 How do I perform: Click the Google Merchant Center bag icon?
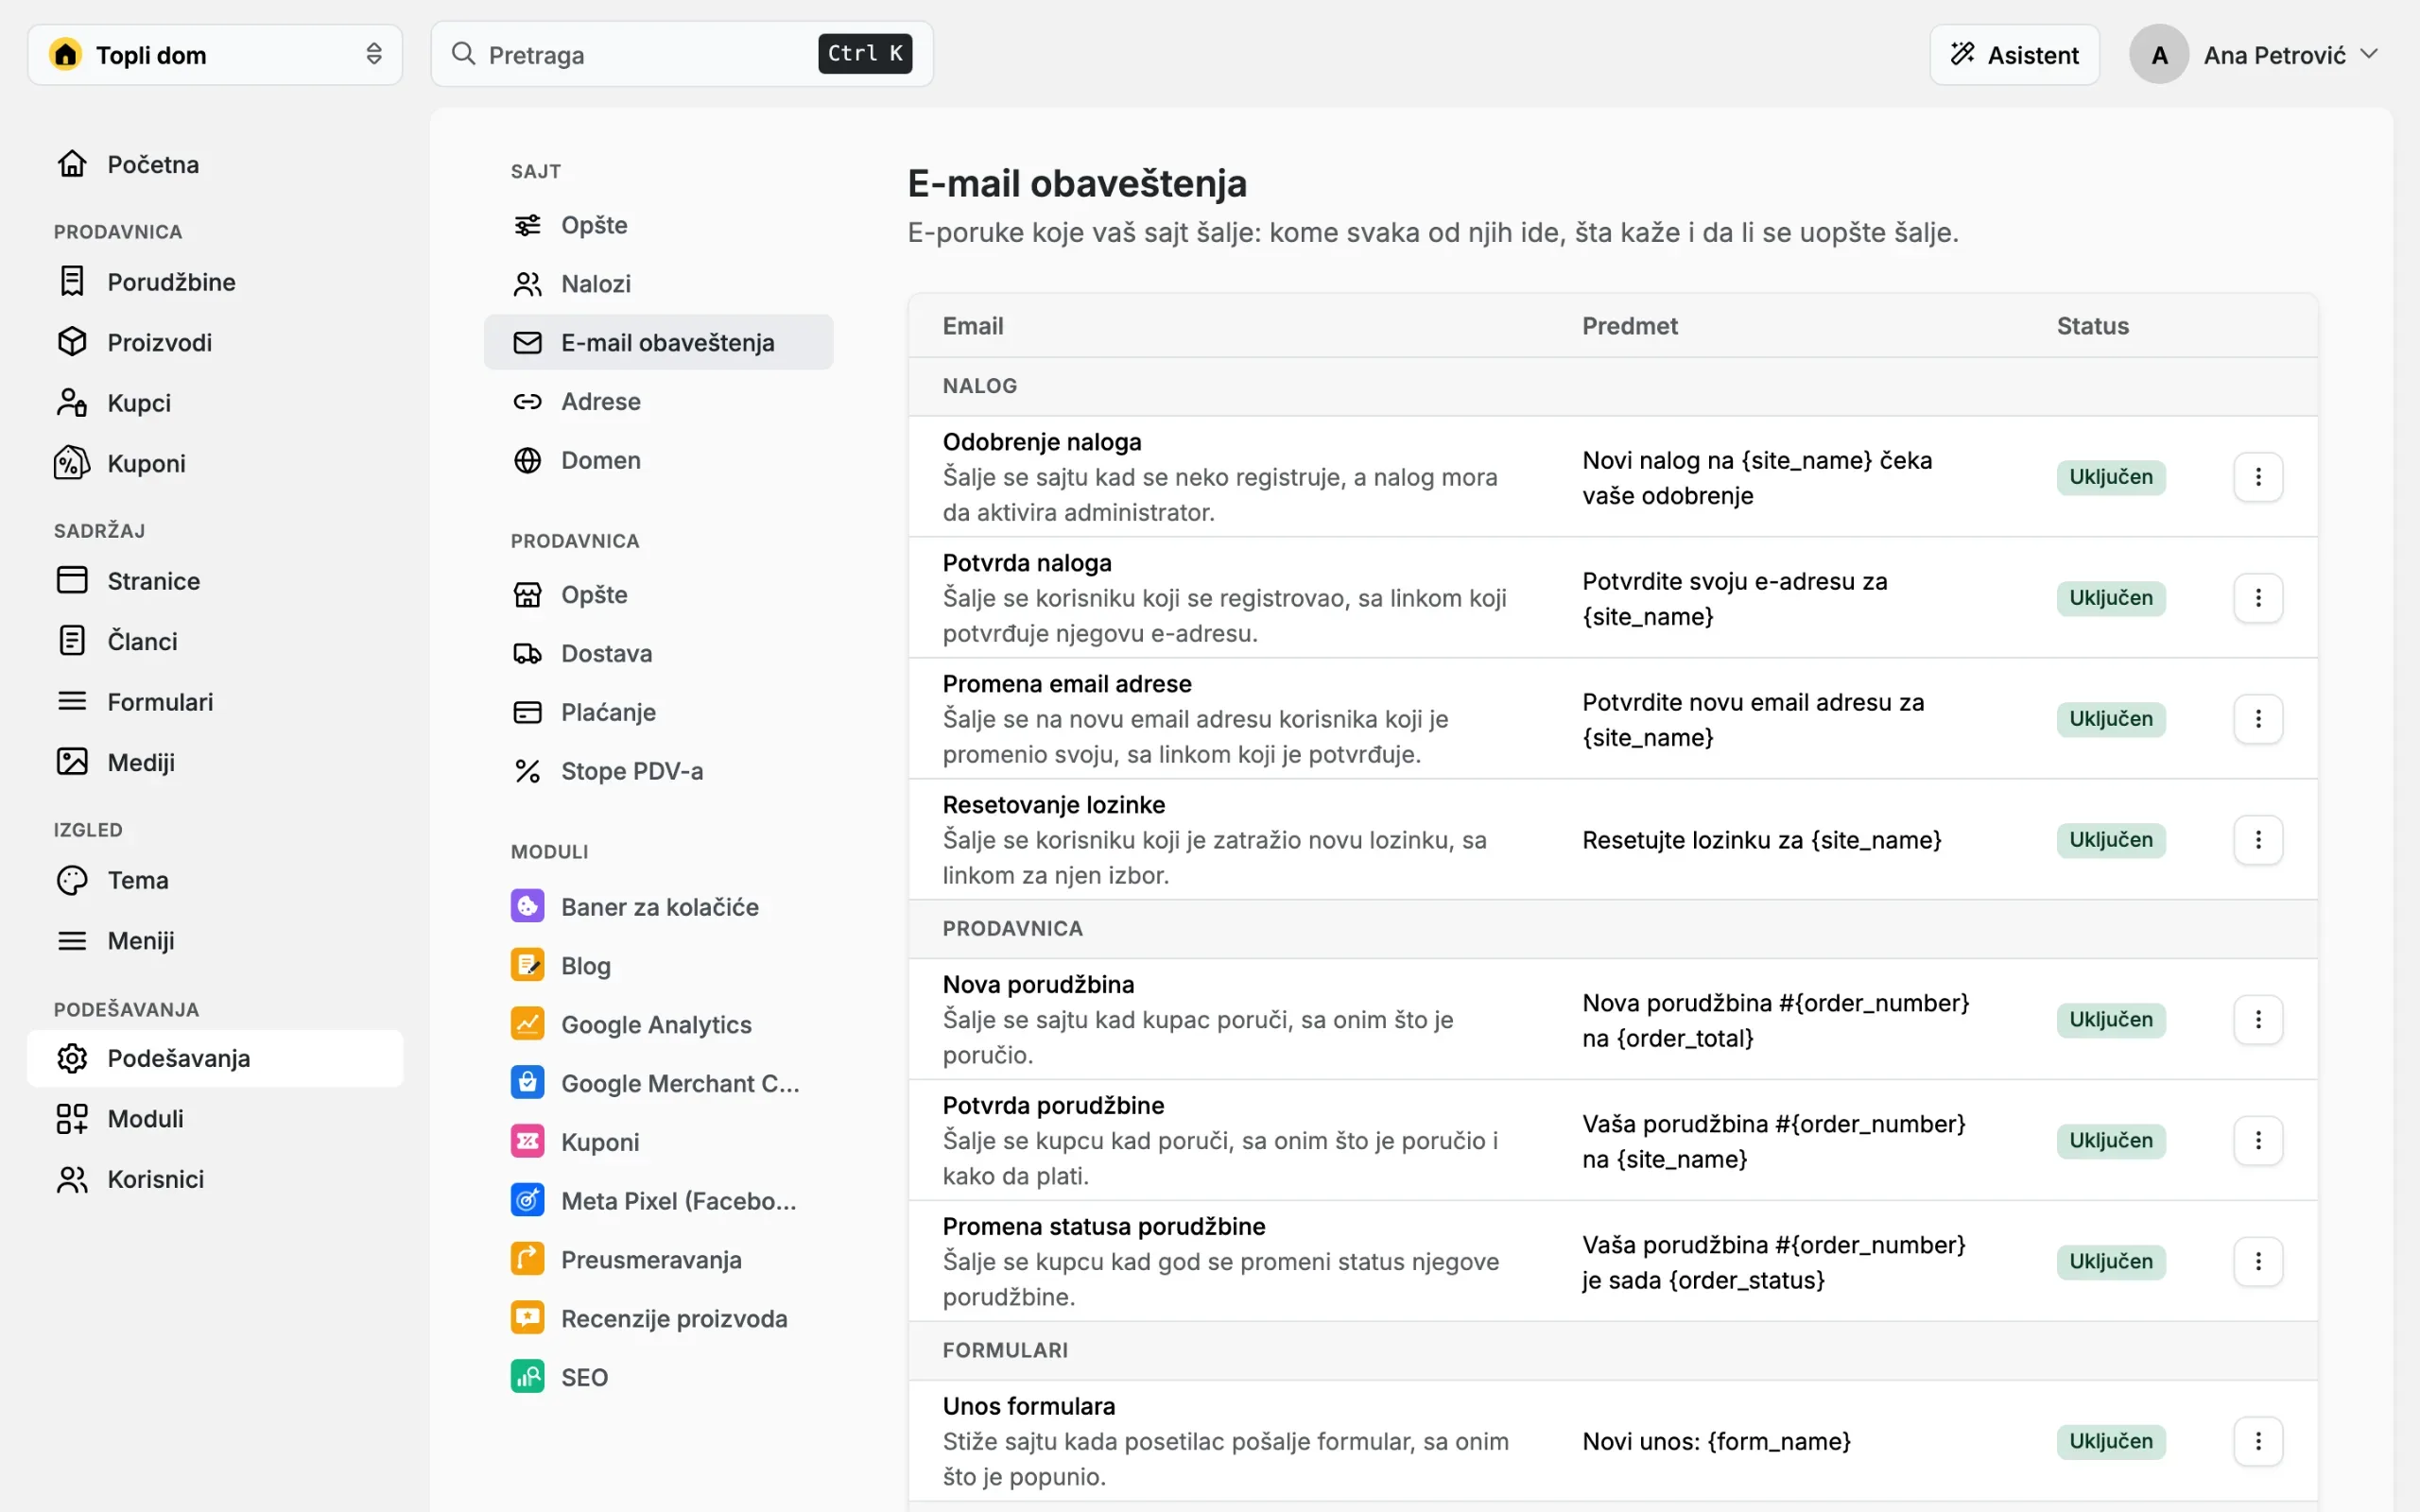(x=527, y=1082)
